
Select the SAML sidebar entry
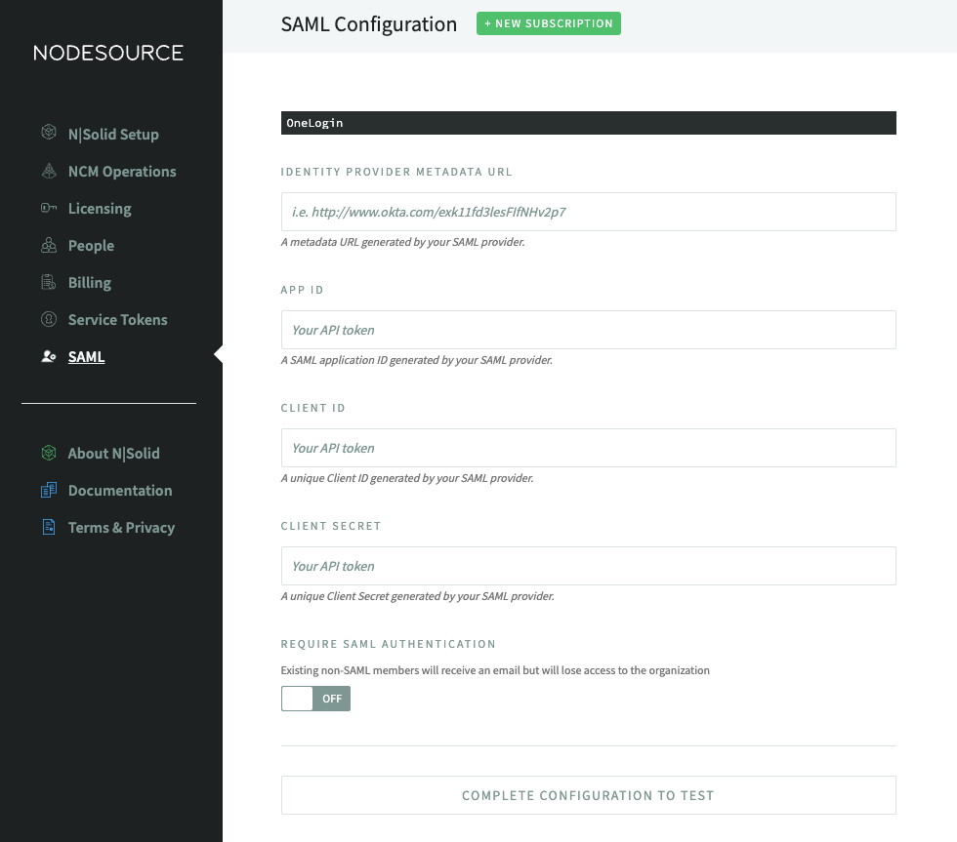click(86, 357)
